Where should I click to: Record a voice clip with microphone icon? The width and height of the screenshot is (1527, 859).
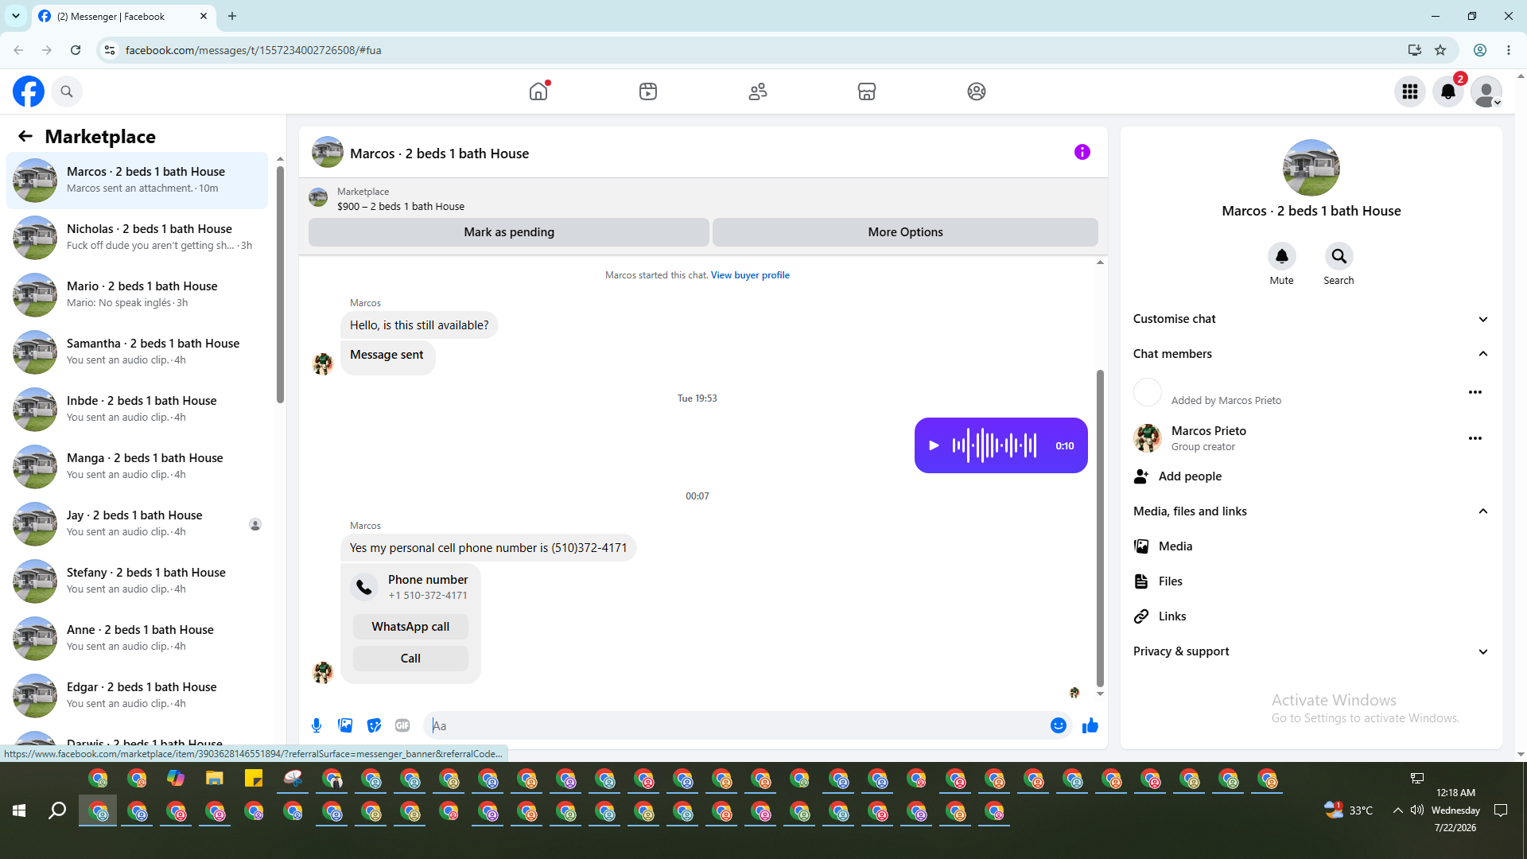pyautogui.click(x=317, y=725)
